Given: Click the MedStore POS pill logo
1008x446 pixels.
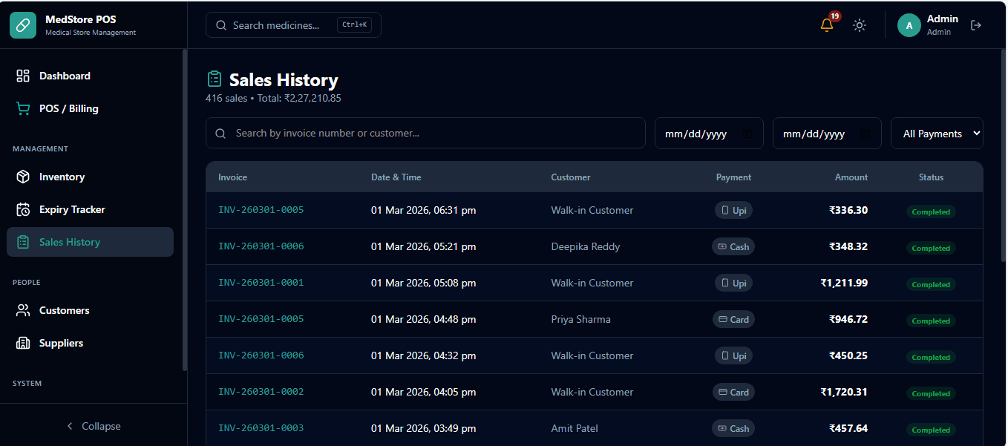Looking at the screenshot, I should pos(23,25).
